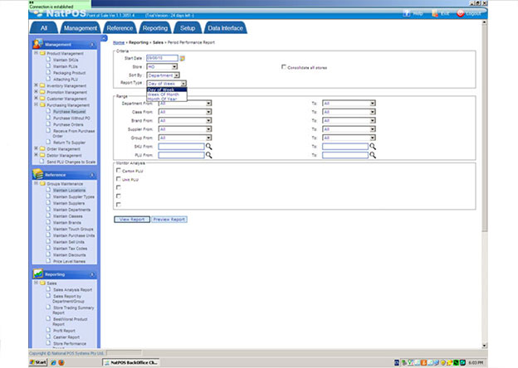518x368 pixels.
Task: Enable Consolidate all stores checkbox
Action: (x=283, y=67)
